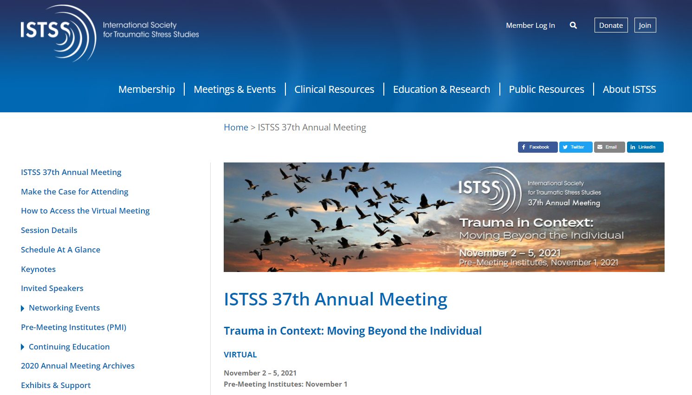This screenshot has width=692, height=395.
Task: Open the Exhibits & Support link
Action: 56,385
